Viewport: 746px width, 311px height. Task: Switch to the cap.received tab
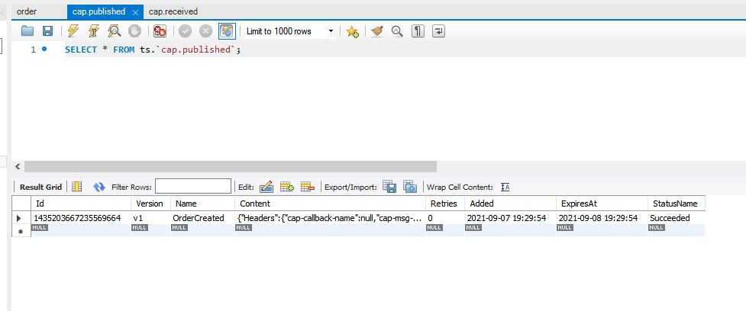[x=173, y=11]
